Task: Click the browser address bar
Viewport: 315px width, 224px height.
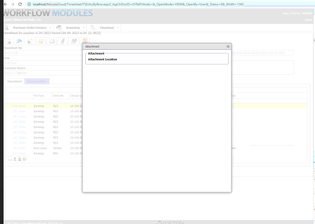Action: 136,4
